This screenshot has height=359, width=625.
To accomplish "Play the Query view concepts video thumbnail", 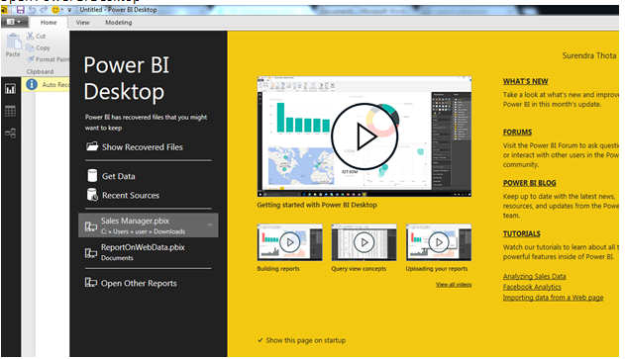I will pyautogui.click(x=364, y=242).
